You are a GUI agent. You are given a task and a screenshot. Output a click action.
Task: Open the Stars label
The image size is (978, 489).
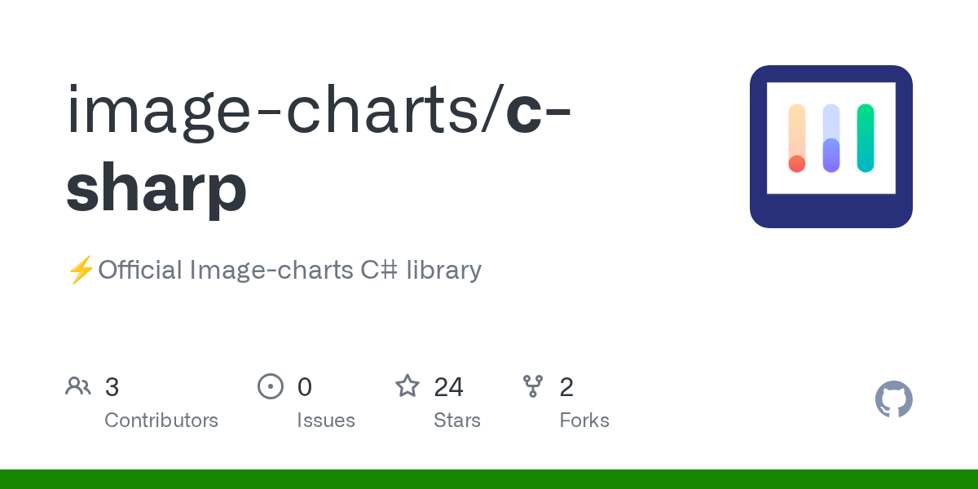point(457,421)
